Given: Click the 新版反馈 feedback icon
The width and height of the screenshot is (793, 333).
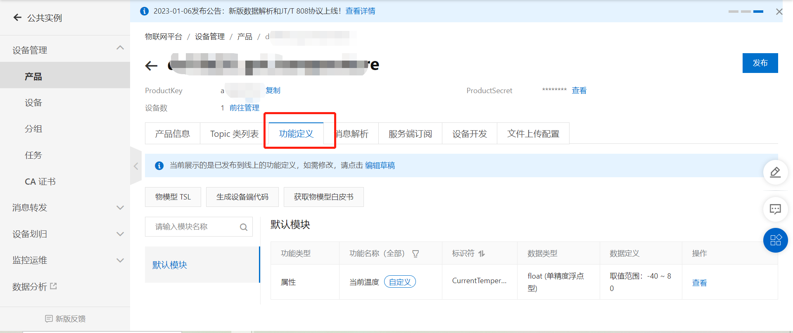Looking at the screenshot, I should tap(49, 319).
